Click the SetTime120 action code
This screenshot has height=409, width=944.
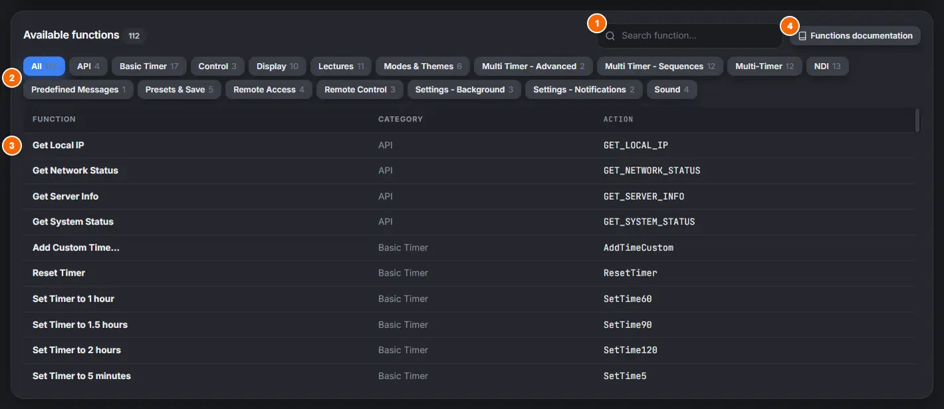pyautogui.click(x=630, y=350)
